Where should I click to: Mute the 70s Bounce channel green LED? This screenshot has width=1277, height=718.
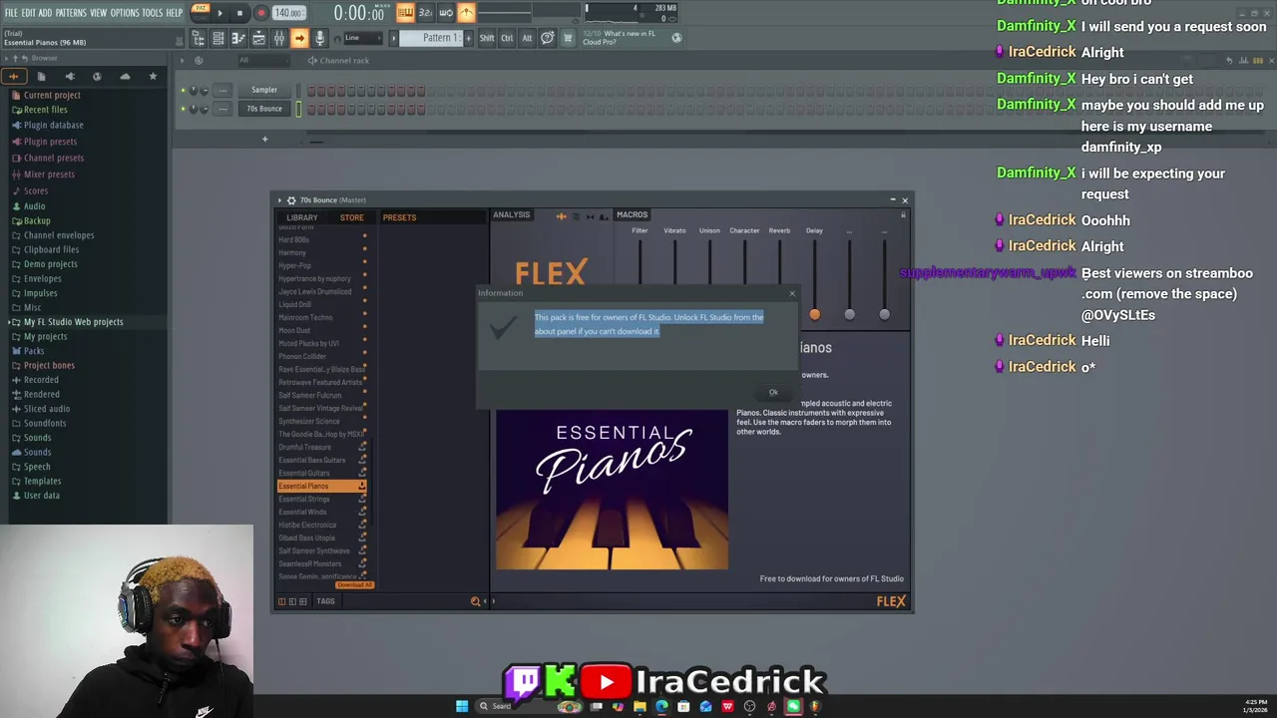click(x=183, y=109)
